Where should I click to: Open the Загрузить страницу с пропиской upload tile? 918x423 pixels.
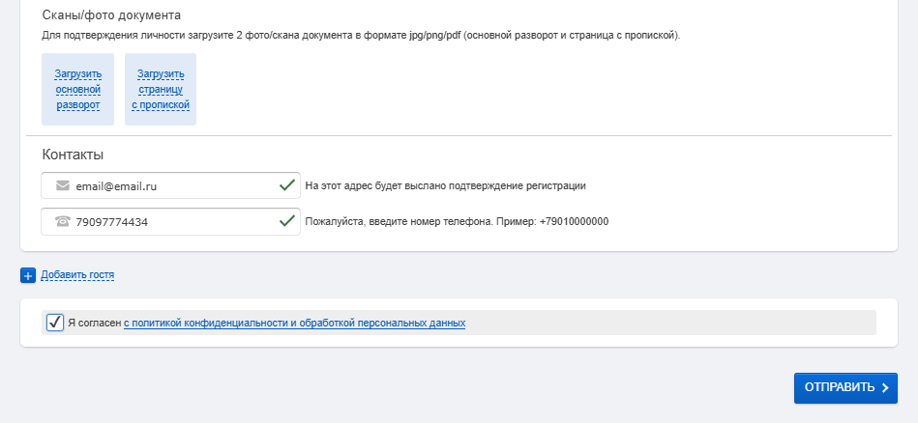[x=161, y=90]
